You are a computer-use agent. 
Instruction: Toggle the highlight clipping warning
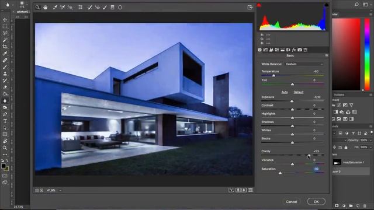click(326, 5)
